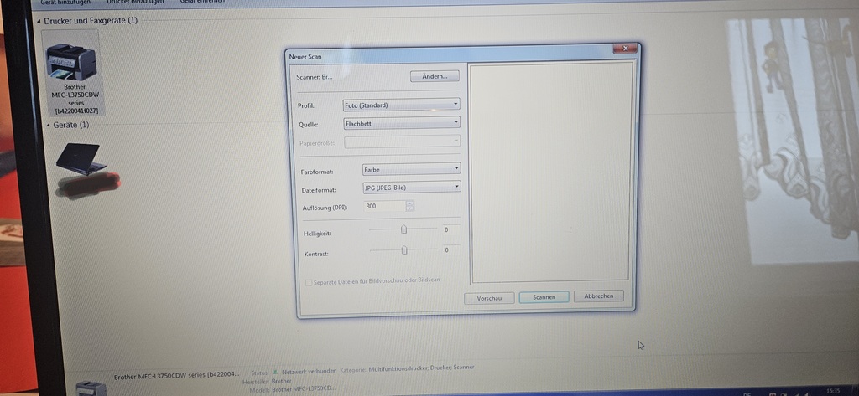Close the Neuer Scan dialog
Viewport: 859px width, 396px height.
pyautogui.click(x=624, y=49)
